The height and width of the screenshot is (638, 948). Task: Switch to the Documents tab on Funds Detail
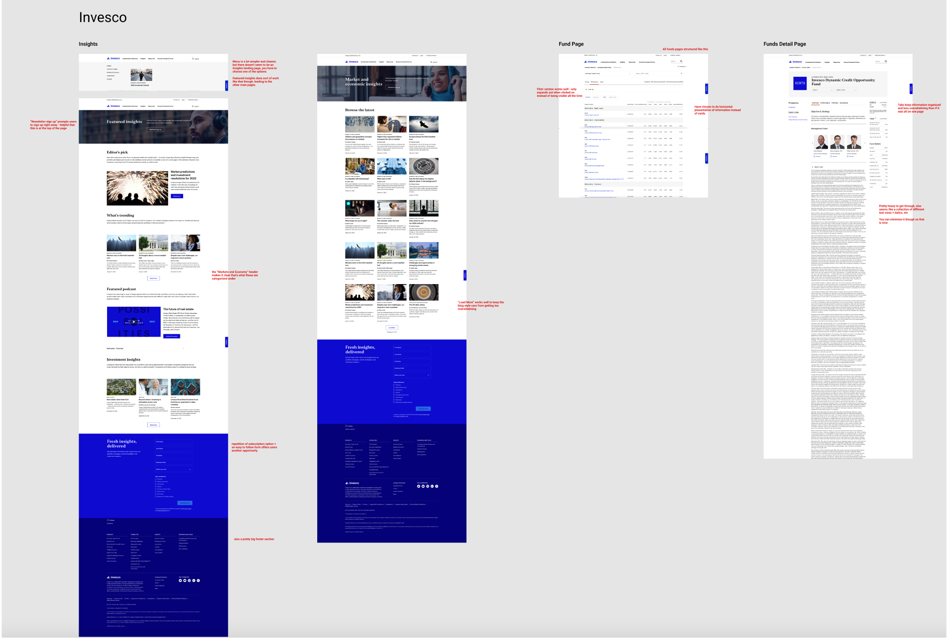point(844,103)
